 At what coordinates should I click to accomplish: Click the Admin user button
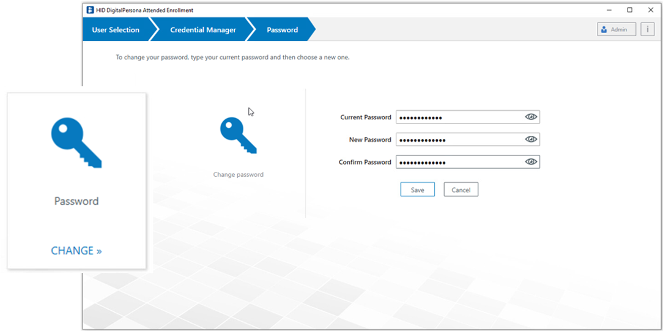point(616,29)
